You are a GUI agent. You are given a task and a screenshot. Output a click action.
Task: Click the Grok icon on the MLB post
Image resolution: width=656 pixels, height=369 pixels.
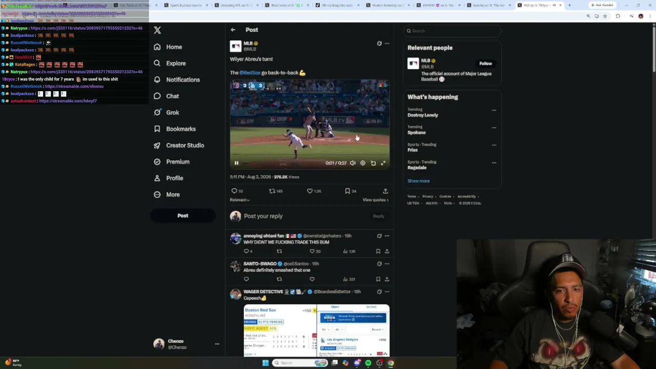pos(379,44)
